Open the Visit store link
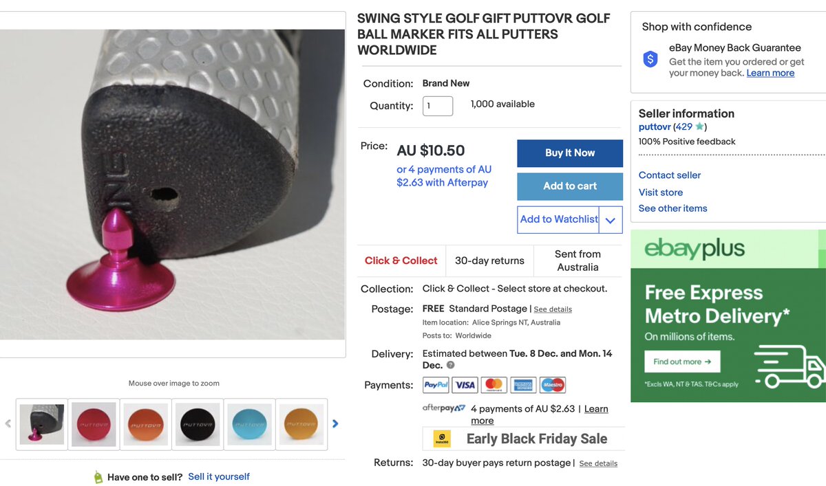The height and width of the screenshot is (486, 826). coord(661,192)
